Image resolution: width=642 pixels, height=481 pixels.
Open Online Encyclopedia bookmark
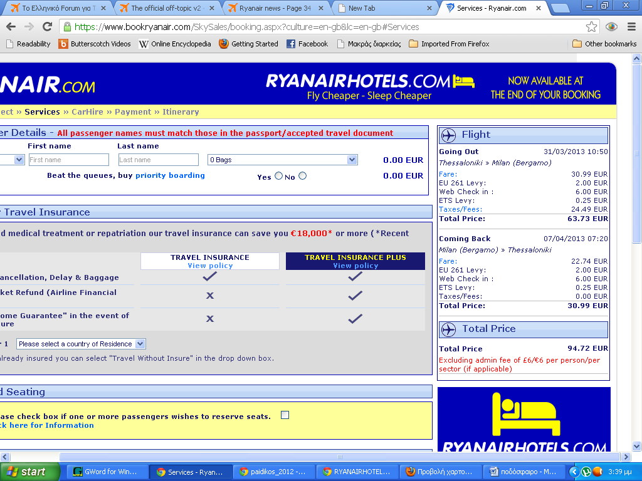[x=175, y=44]
